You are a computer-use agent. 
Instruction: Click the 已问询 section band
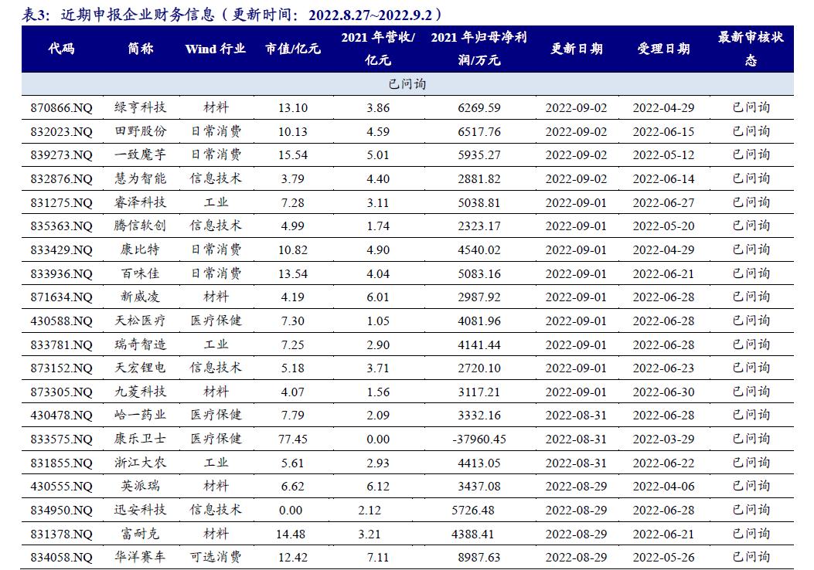(x=407, y=84)
